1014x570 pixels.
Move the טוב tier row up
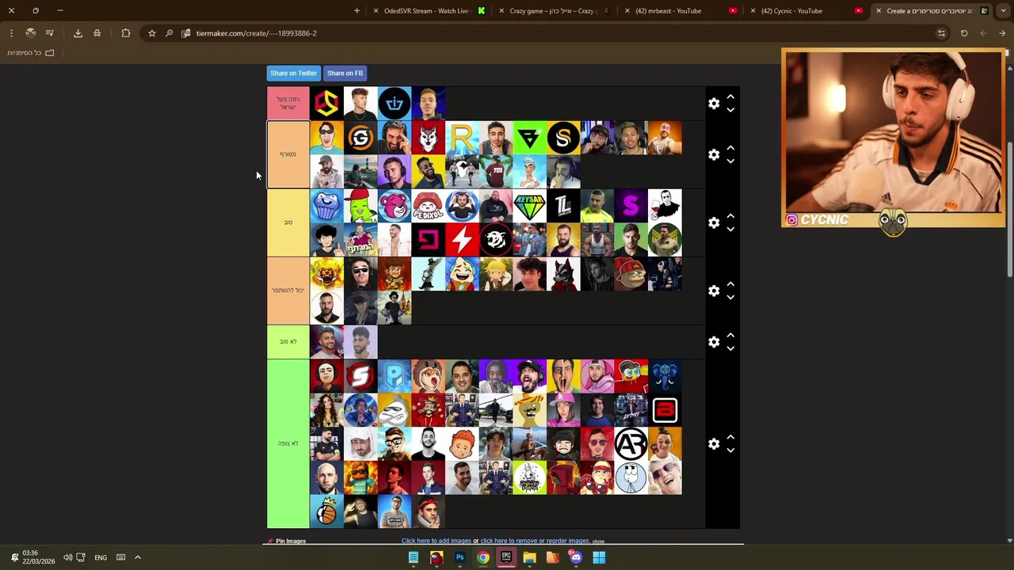coord(730,216)
